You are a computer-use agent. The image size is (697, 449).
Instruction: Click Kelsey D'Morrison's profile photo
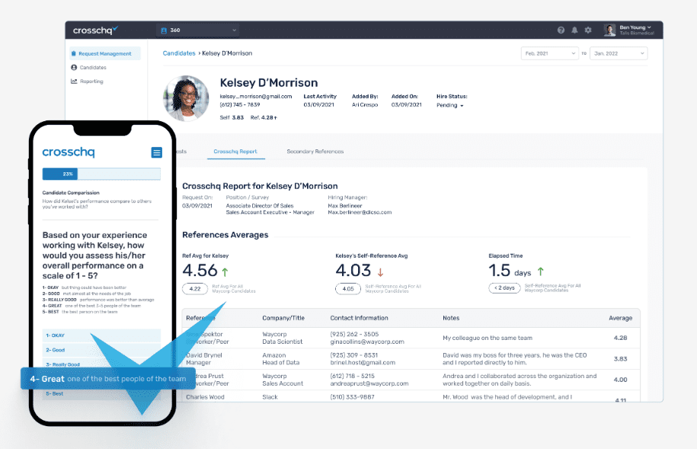pyautogui.click(x=186, y=98)
